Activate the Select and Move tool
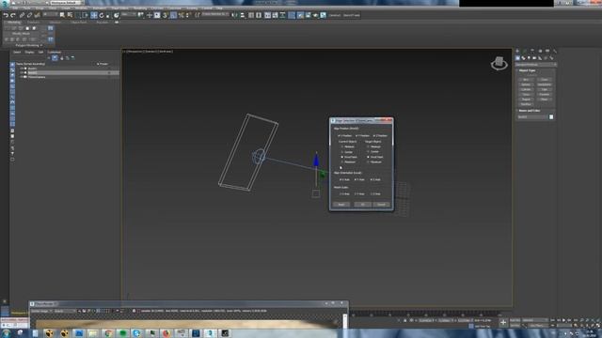The image size is (602, 338). (94, 15)
